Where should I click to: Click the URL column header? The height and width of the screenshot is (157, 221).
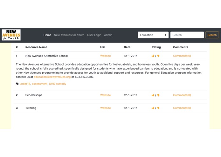pos(103,47)
